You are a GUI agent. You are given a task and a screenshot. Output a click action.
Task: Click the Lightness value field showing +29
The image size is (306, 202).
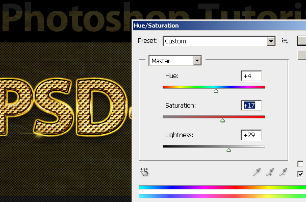(251, 135)
